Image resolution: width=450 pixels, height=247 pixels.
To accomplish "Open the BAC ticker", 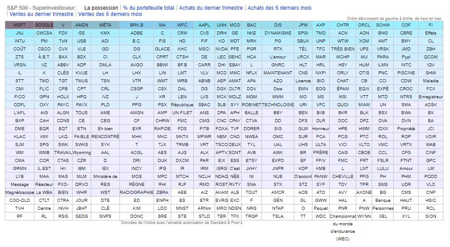I will click(251, 25).
